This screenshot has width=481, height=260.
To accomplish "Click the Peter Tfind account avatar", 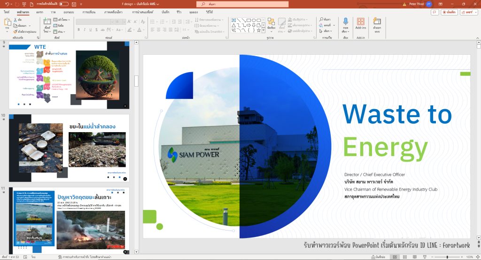I will pos(429,4).
